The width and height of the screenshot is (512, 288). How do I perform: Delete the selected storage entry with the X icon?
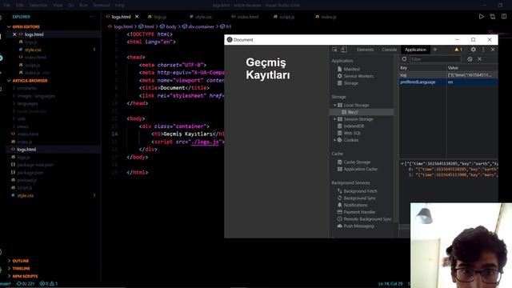coord(479,59)
